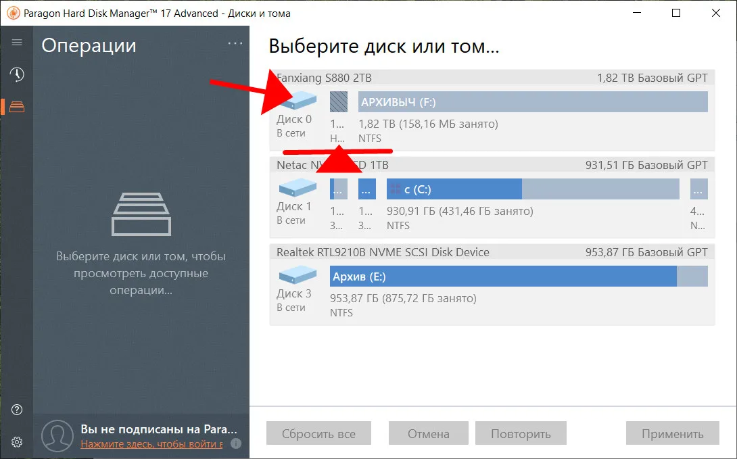Click the Повторить button
This screenshot has height=459, width=737.
point(521,433)
